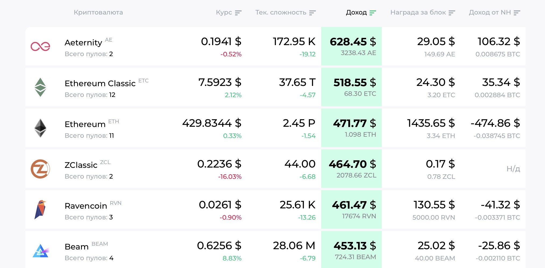545x268 pixels.
Task: Click the 518.55 $ income cell
Action: pos(351,87)
